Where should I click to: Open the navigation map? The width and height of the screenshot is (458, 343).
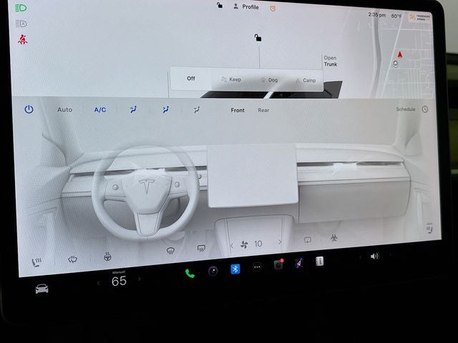coord(403,56)
